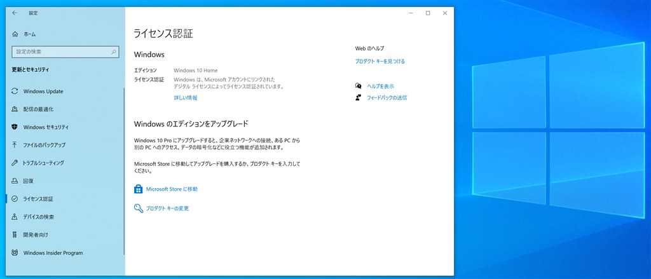Click ヘルプを表示 link
This screenshot has width=651, height=279.
381,86
